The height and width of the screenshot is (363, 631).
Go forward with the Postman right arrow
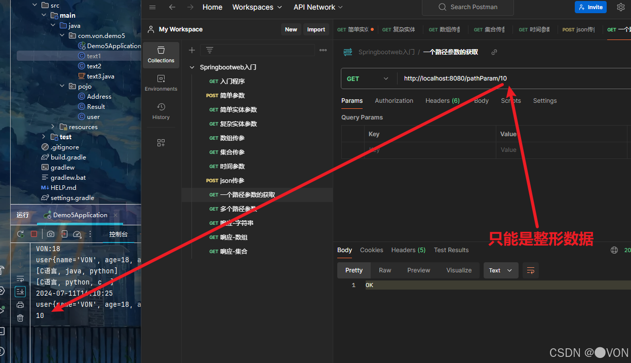pos(190,7)
